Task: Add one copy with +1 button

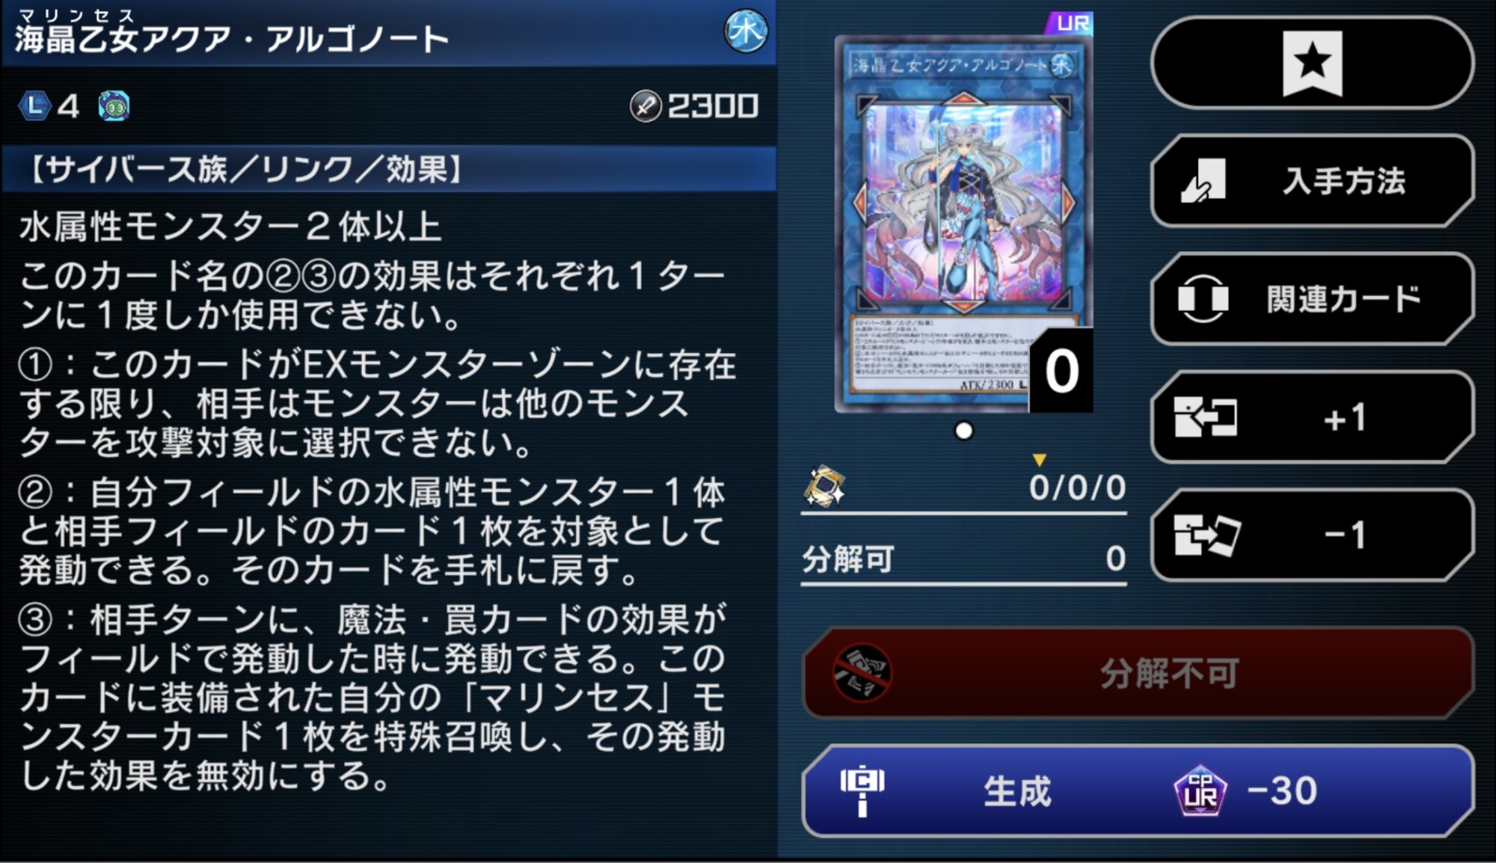Action: (x=1312, y=417)
